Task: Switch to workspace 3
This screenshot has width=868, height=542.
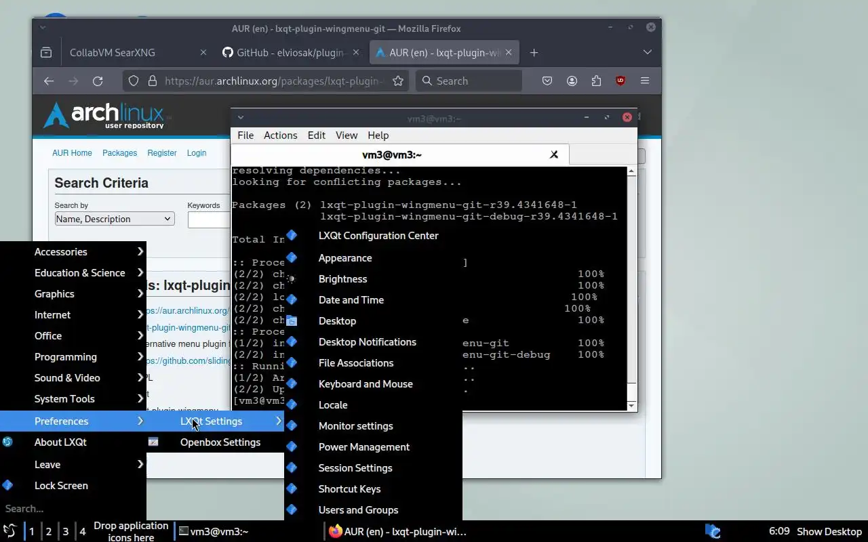Action: coord(66,532)
